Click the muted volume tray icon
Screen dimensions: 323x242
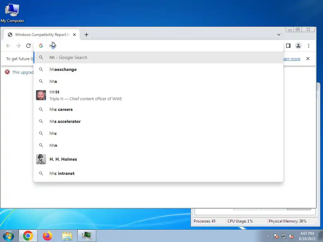291,236
